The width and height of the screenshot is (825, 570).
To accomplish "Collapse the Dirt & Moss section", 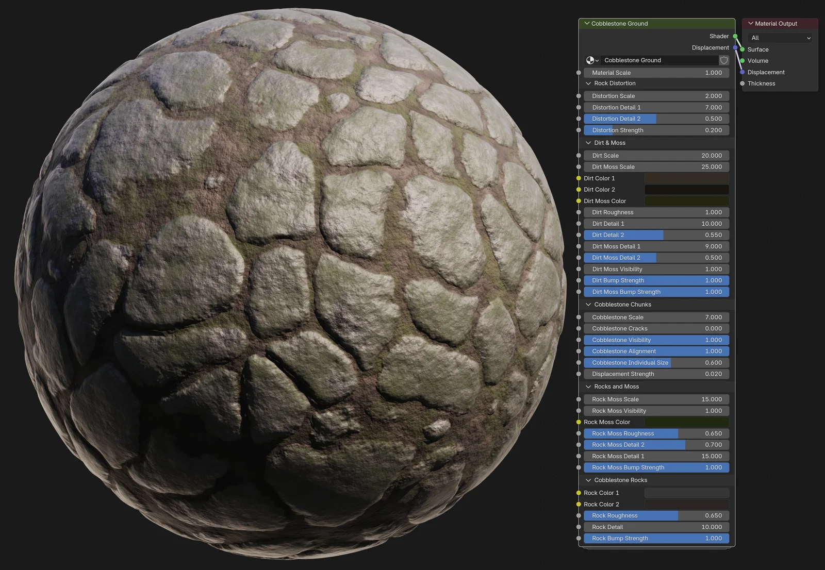I will [x=588, y=143].
